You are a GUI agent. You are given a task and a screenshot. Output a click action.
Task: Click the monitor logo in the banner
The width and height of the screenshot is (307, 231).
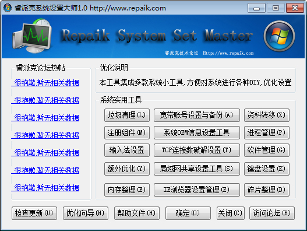[x=32, y=36]
